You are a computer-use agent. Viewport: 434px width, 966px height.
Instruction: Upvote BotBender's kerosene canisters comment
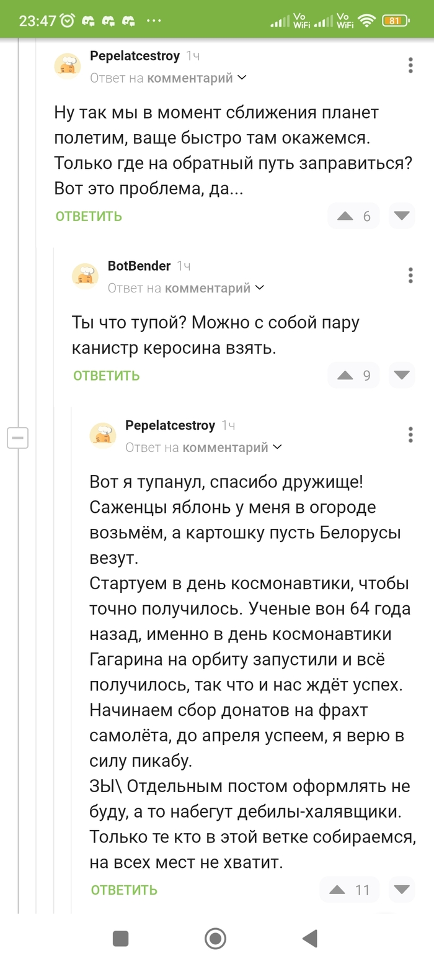[x=345, y=375]
